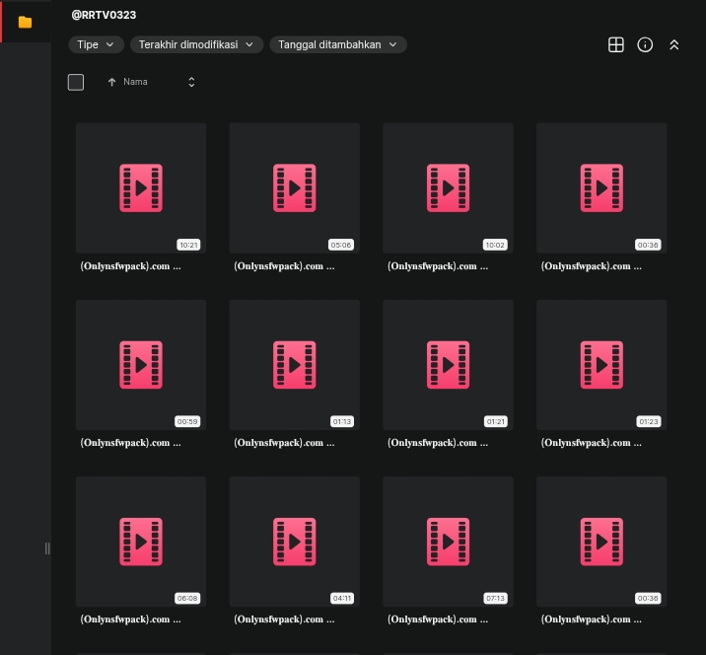Open the video file with duration 07:13

coord(448,542)
